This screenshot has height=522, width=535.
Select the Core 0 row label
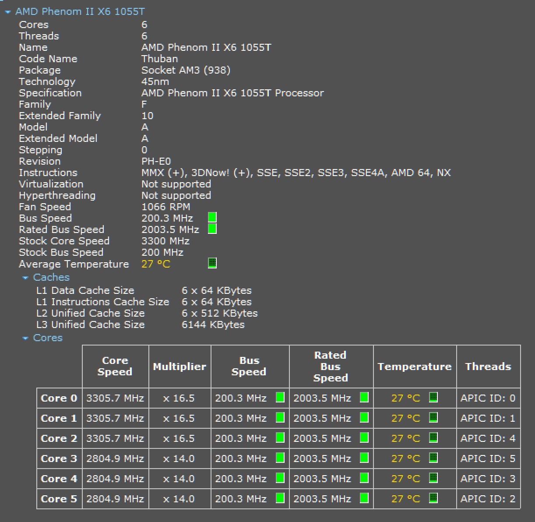[x=59, y=398]
